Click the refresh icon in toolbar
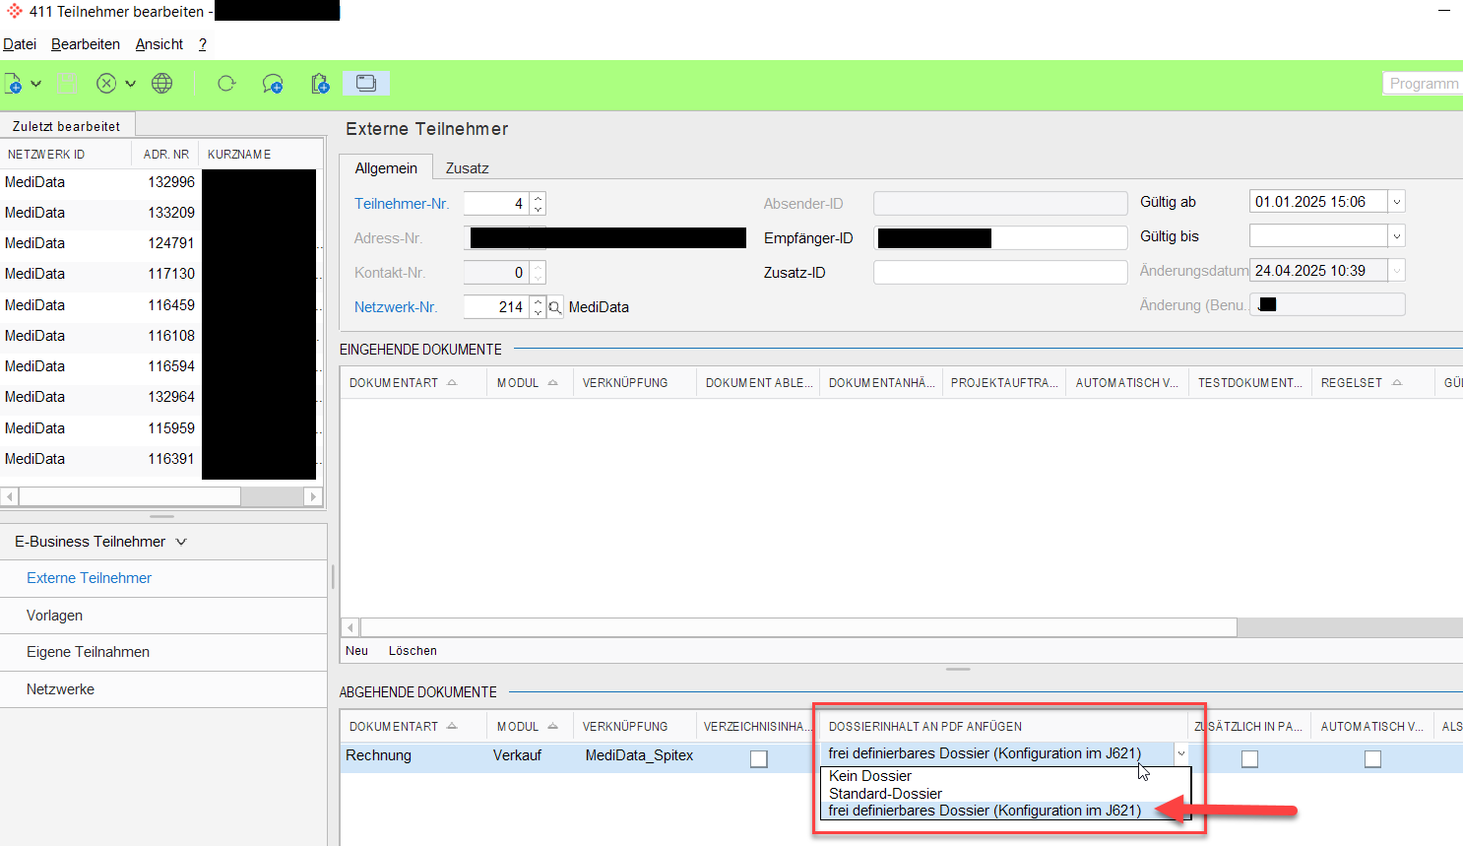Viewport: 1463px width, 846px height. tap(226, 84)
